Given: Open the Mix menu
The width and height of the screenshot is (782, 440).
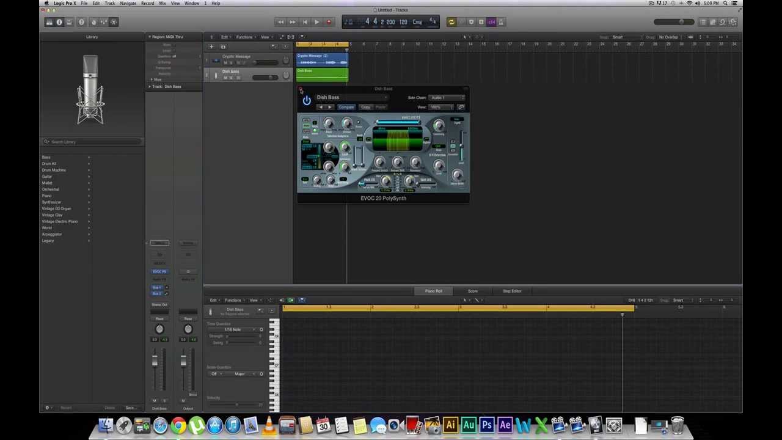Looking at the screenshot, I should click(163, 3).
